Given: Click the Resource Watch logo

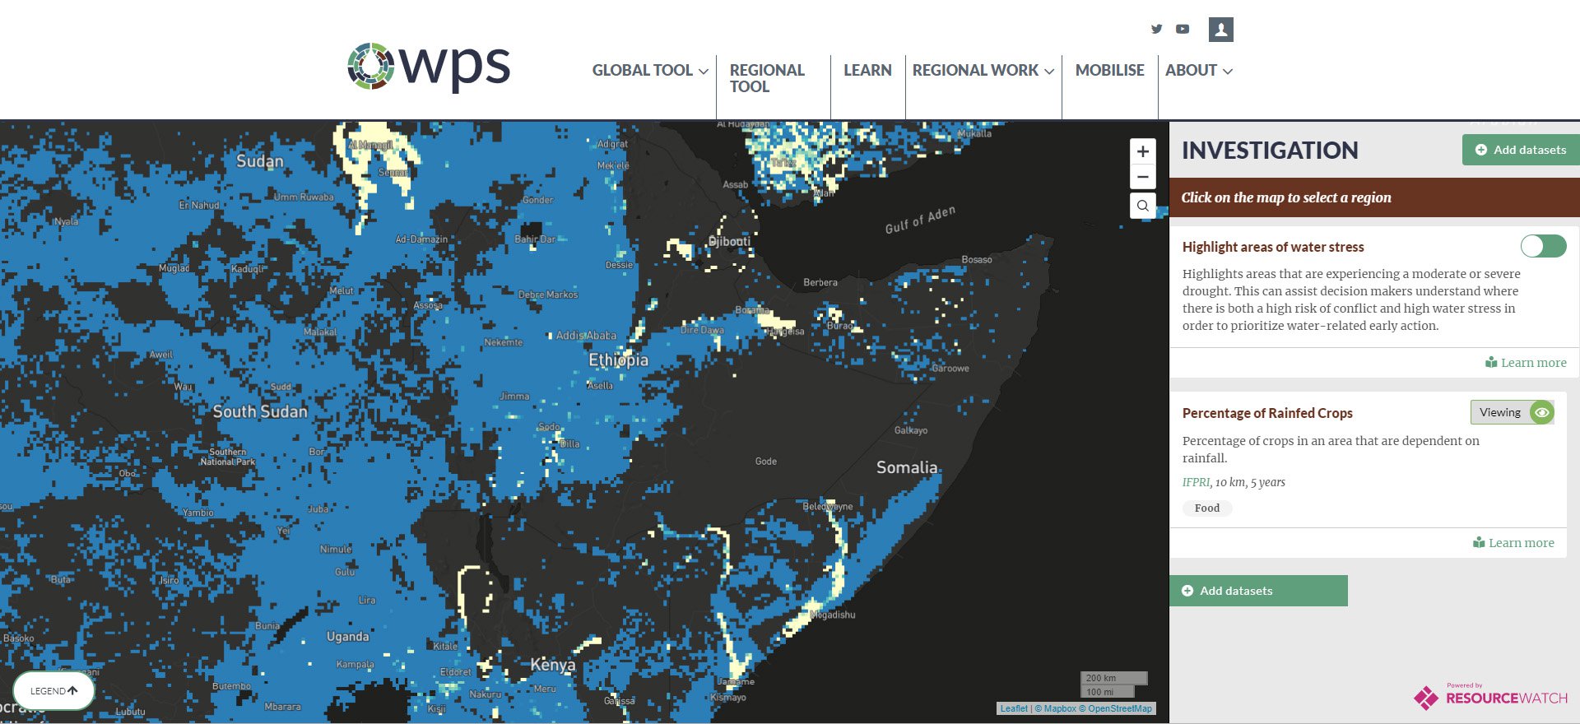Looking at the screenshot, I should click(x=1490, y=696).
